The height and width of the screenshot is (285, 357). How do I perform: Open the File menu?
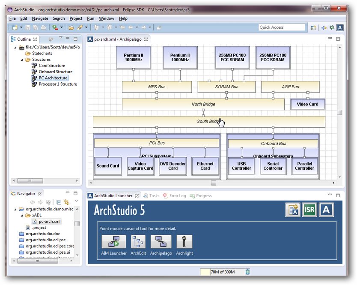12,18
